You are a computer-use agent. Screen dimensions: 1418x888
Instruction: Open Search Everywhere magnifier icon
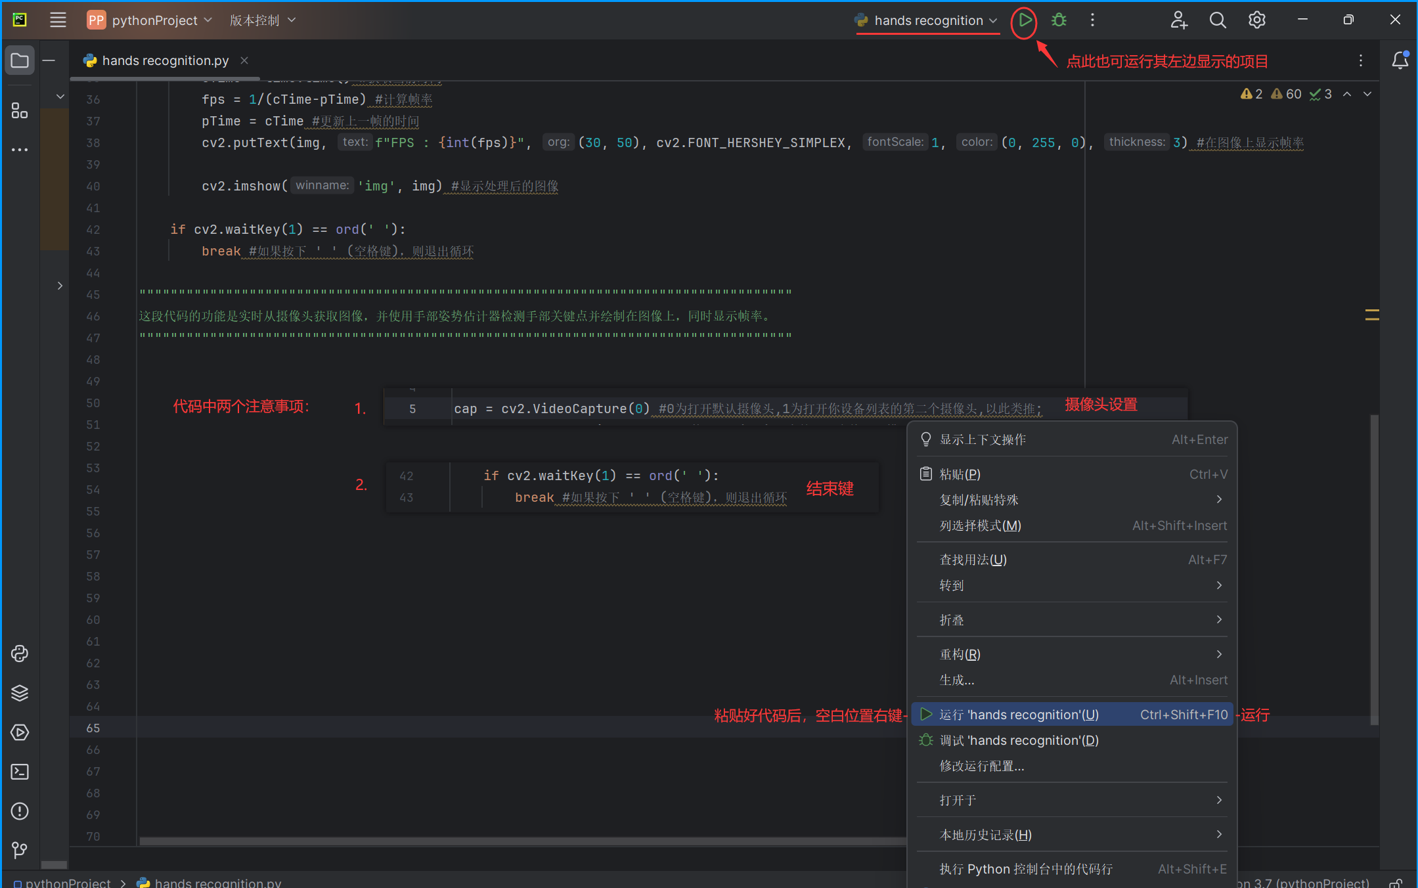1218,20
